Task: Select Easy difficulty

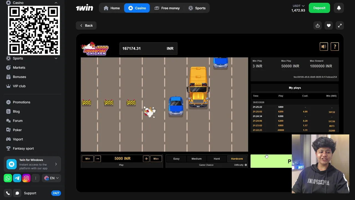Action: [176, 159]
